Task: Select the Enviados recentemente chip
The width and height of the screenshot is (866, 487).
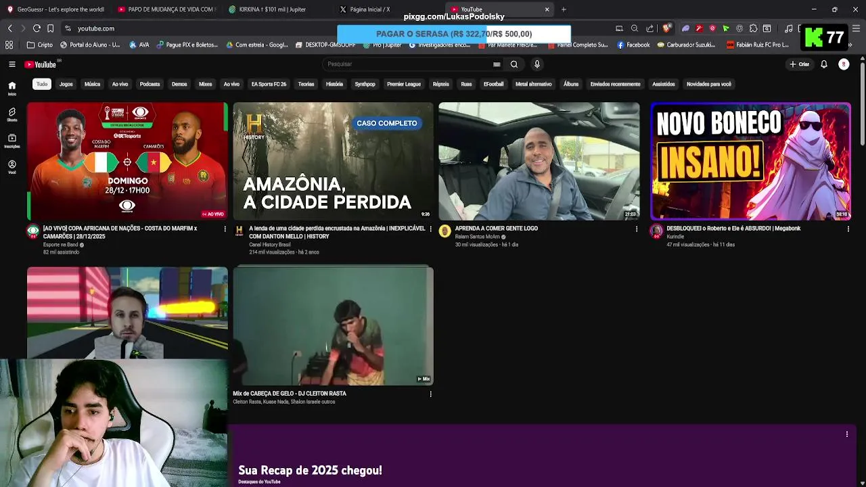Action: click(x=615, y=84)
